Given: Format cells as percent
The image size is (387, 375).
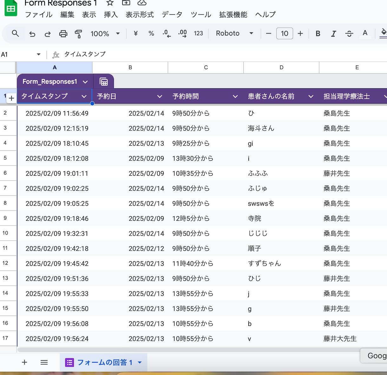Looking at the screenshot, I should 151,33.
